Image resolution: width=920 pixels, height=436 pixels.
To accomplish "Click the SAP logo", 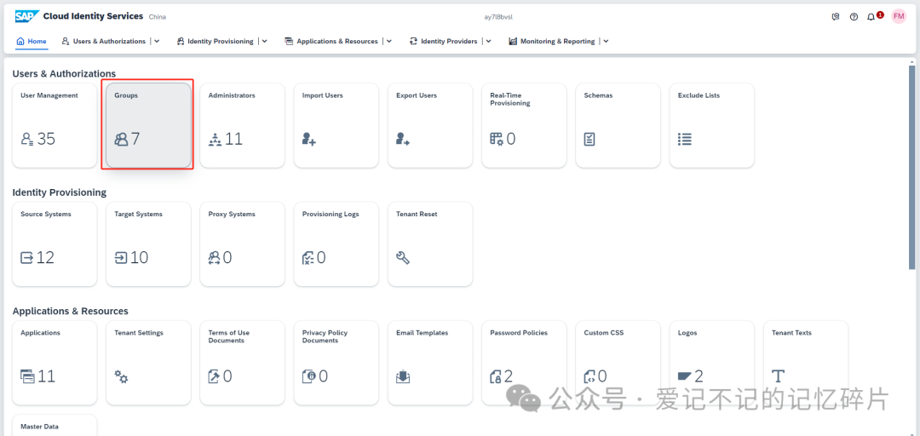I will pos(27,16).
